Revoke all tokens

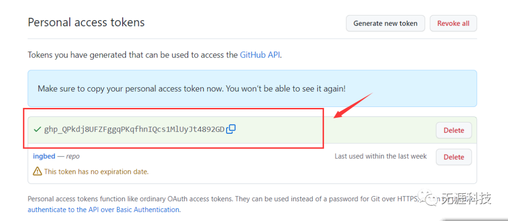[453, 24]
